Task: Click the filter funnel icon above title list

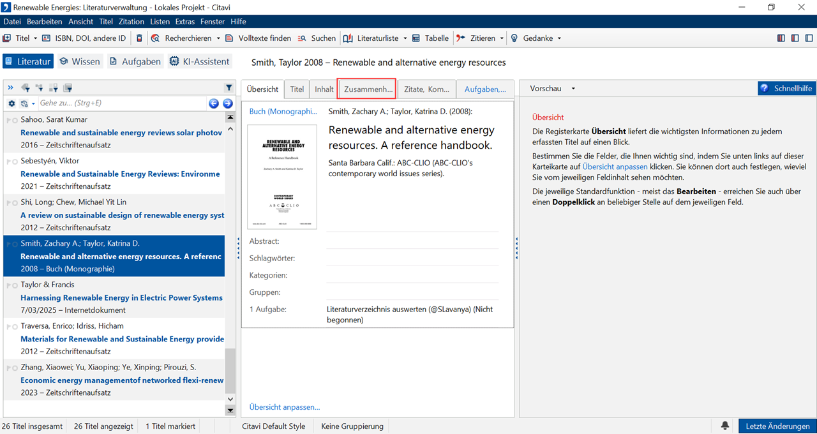Action: (x=229, y=88)
